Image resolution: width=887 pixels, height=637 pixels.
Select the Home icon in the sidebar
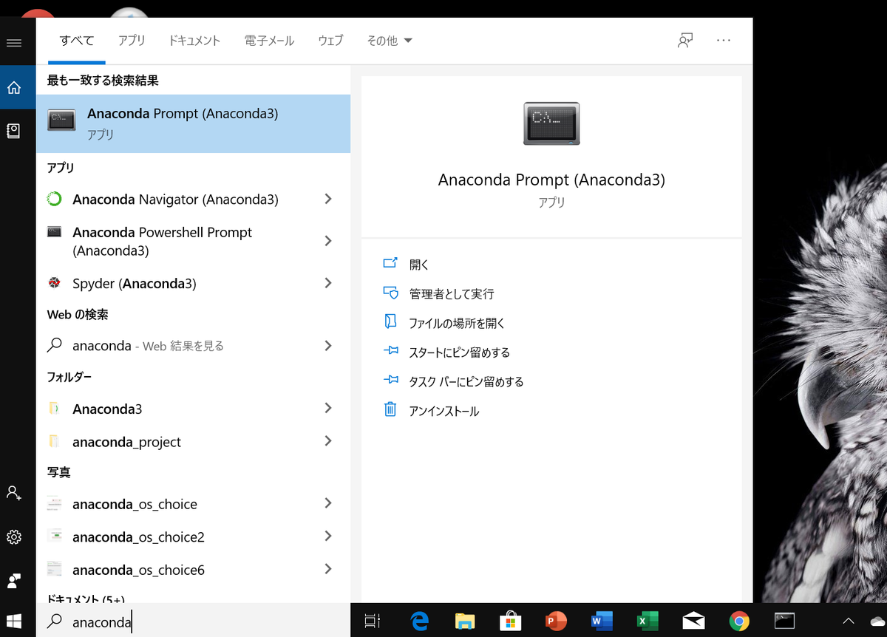[x=13, y=88]
